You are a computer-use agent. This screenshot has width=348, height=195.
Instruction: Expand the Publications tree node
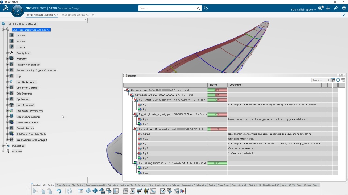3,146
